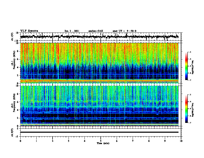Click the "station=GAK" header label
The image size is (204, 158).
click(x=96, y=31)
